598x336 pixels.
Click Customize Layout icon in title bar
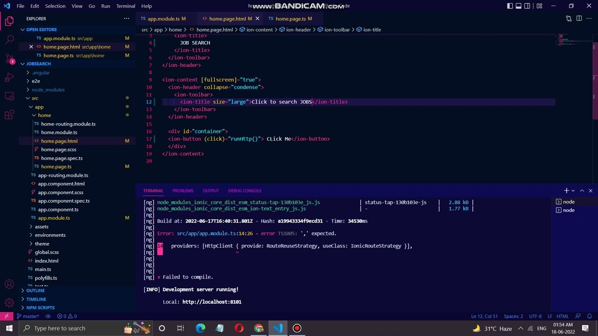[x=540, y=6]
